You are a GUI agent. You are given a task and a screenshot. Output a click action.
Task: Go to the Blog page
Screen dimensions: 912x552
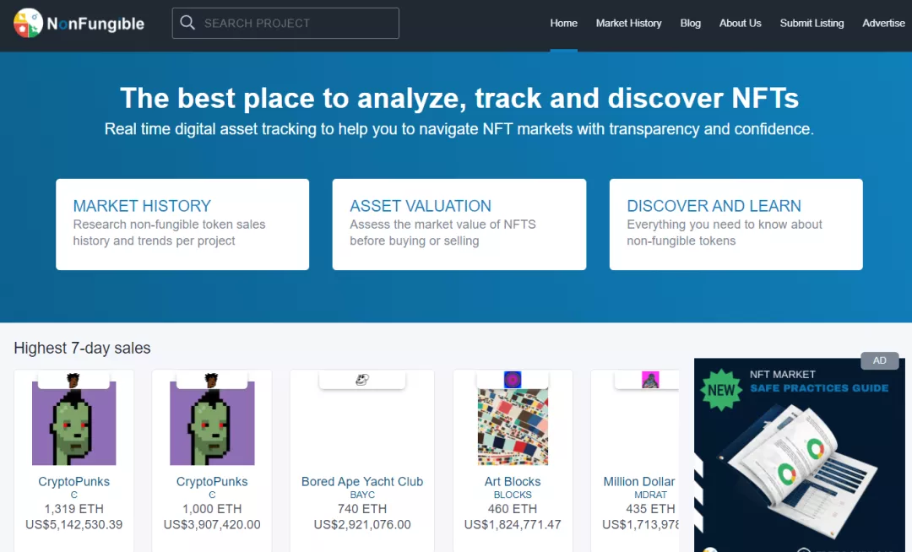pos(690,24)
